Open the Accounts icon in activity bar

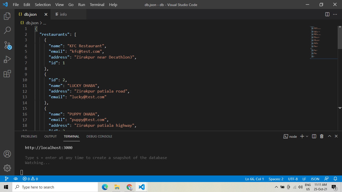(7, 154)
